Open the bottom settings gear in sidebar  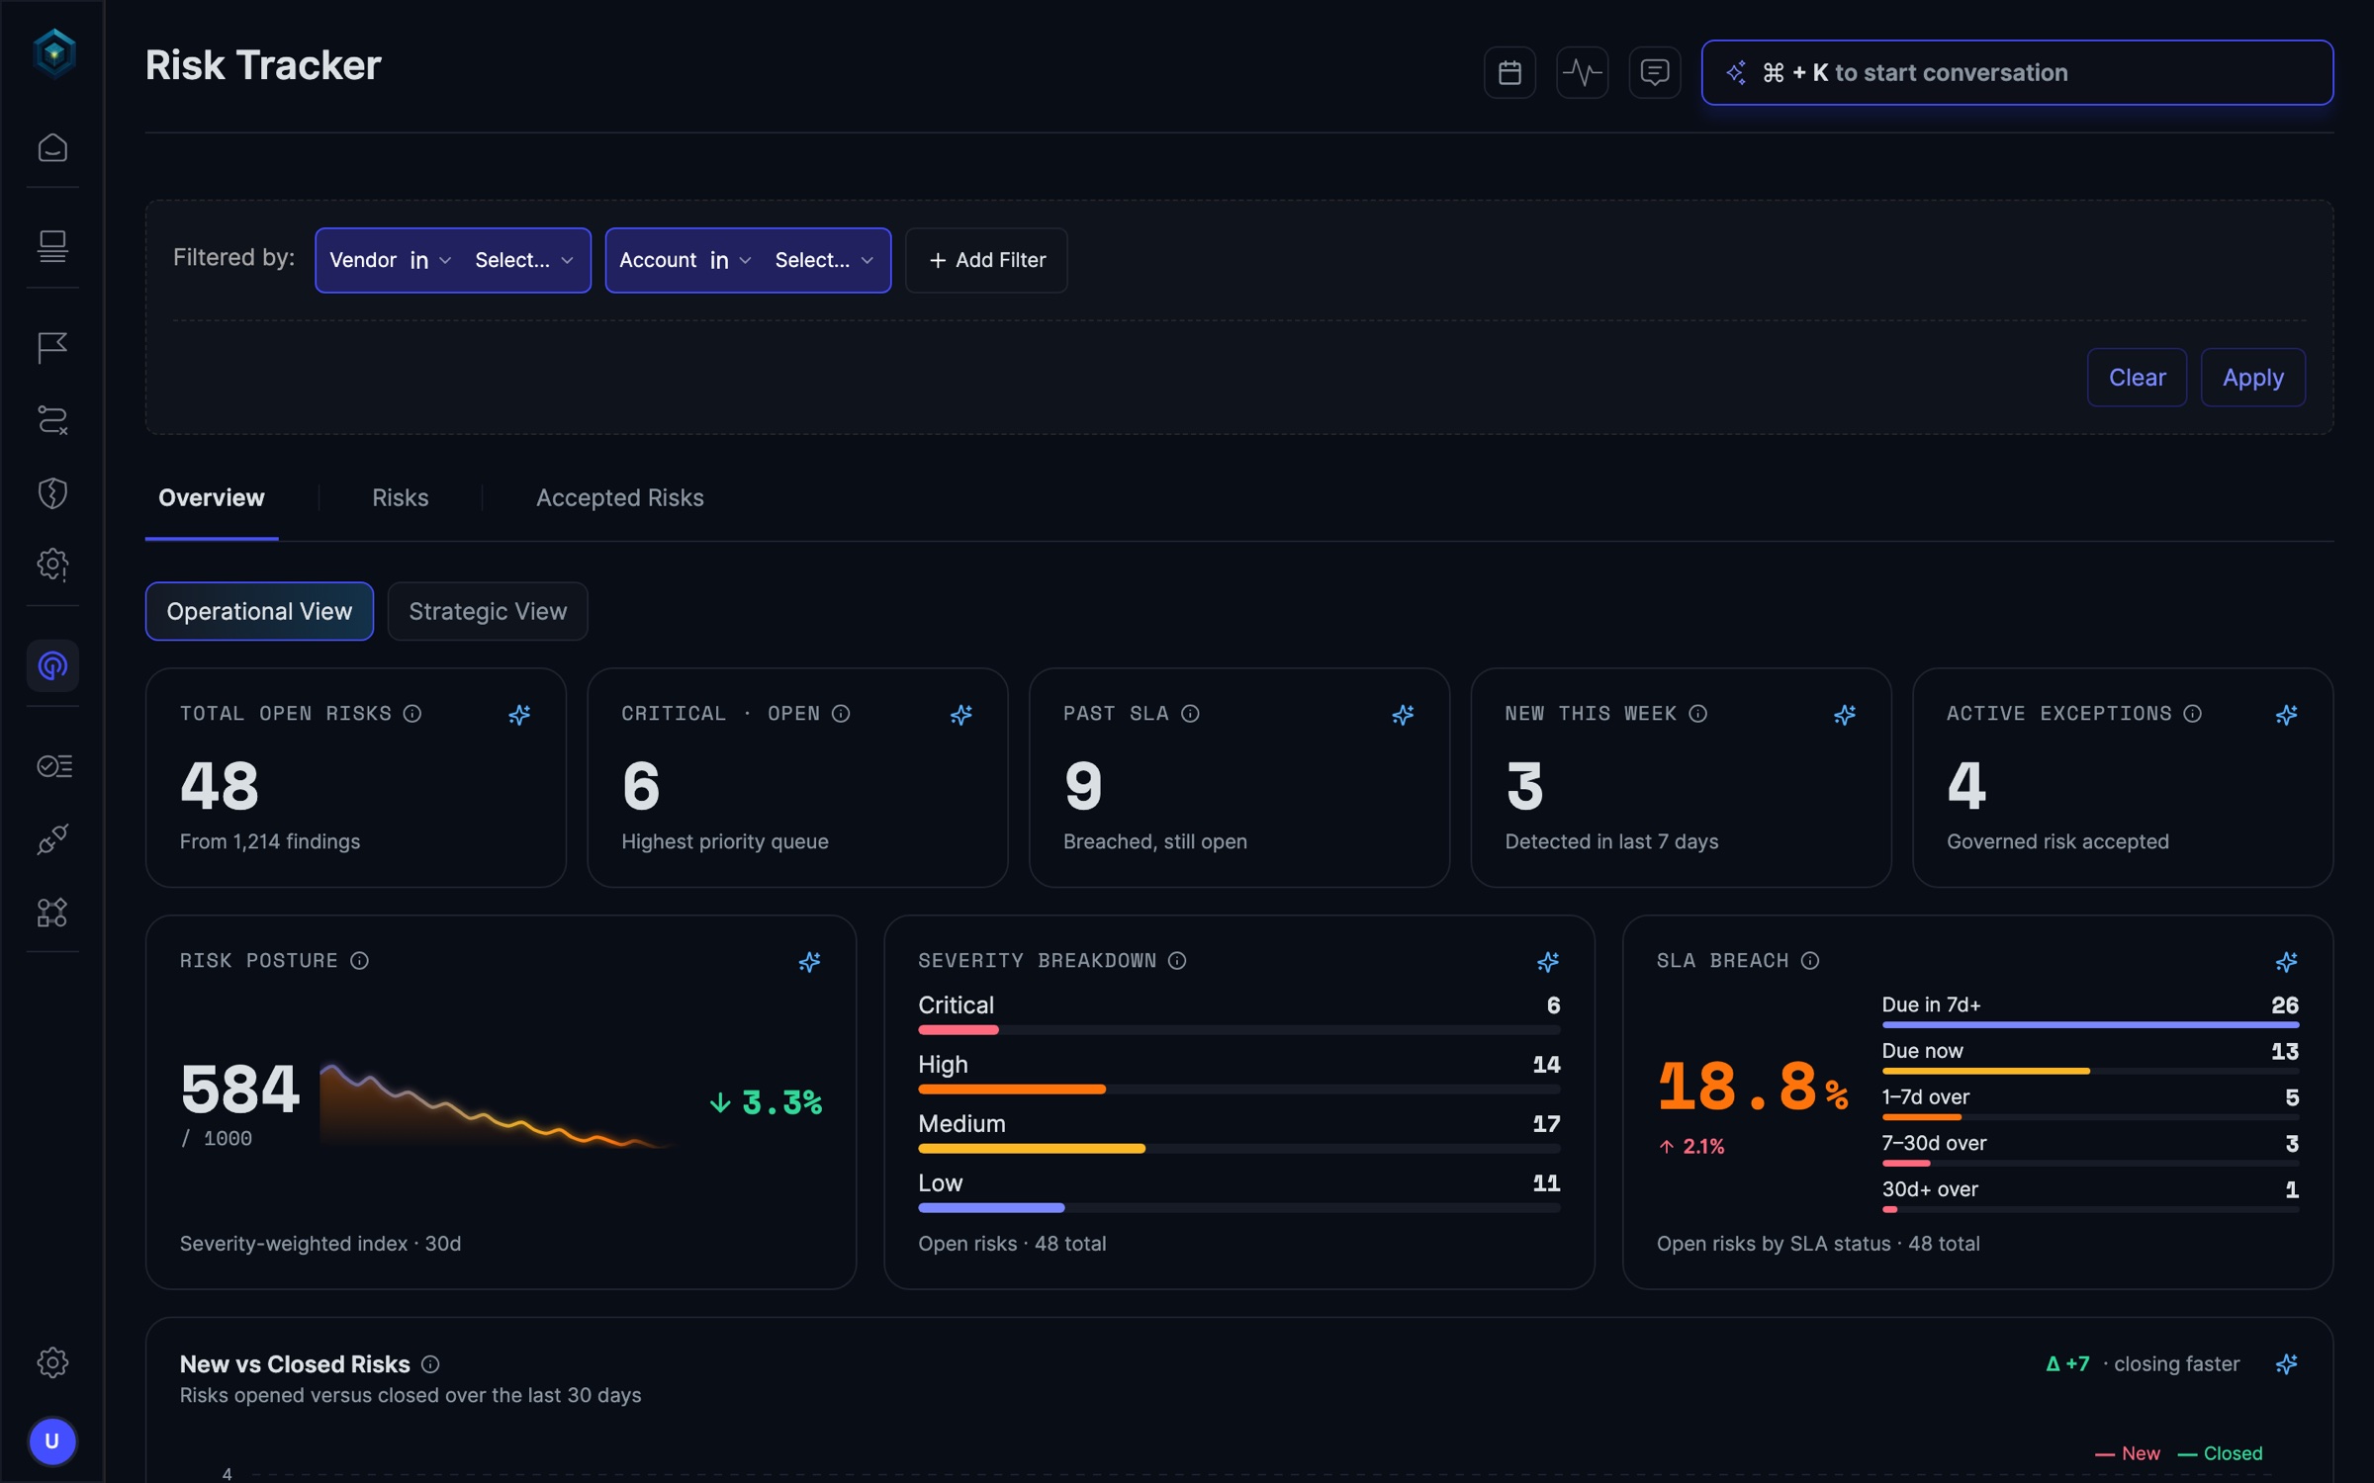(52, 1362)
